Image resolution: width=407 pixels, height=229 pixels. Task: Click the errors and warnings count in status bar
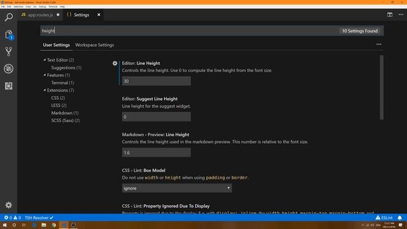point(12,218)
